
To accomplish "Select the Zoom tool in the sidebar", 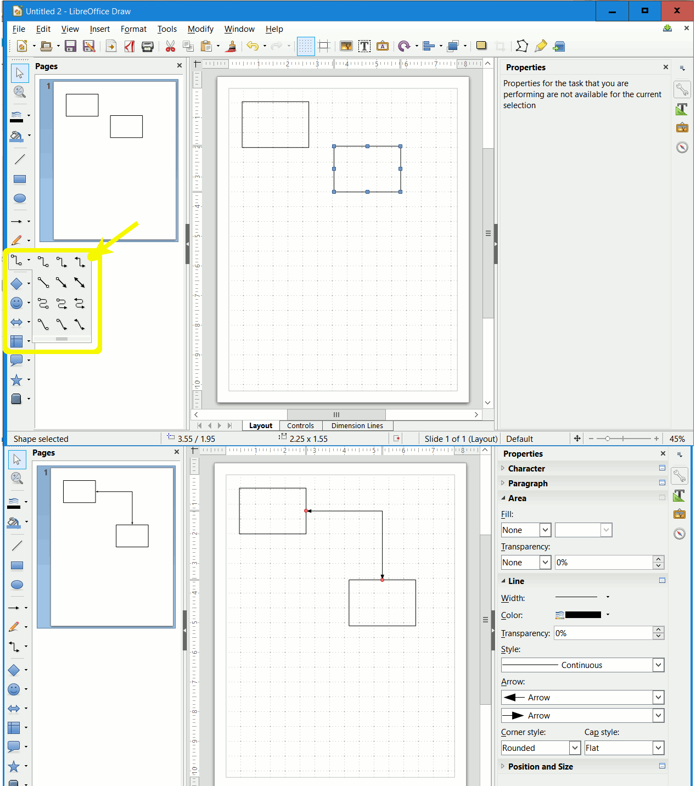I will [19, 92].
